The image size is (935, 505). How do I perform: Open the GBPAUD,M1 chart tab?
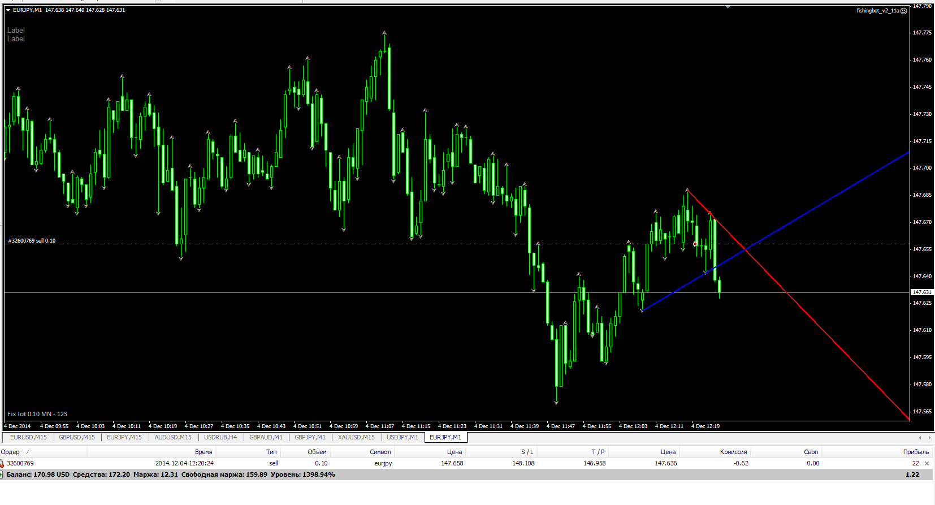point(266,437)
